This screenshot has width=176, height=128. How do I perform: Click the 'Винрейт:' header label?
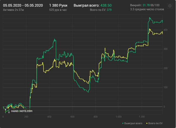(136, 5)
